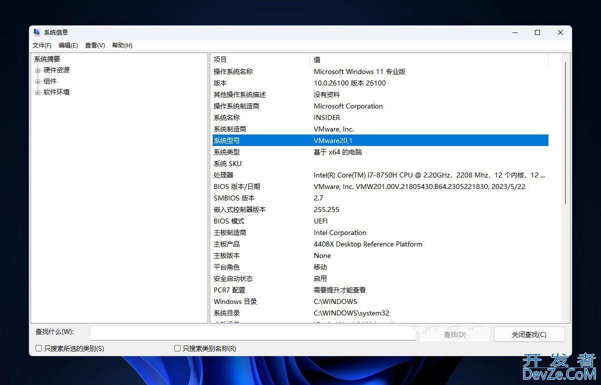
Task: Select the 系统目录 row
Action: coord(380,313)
